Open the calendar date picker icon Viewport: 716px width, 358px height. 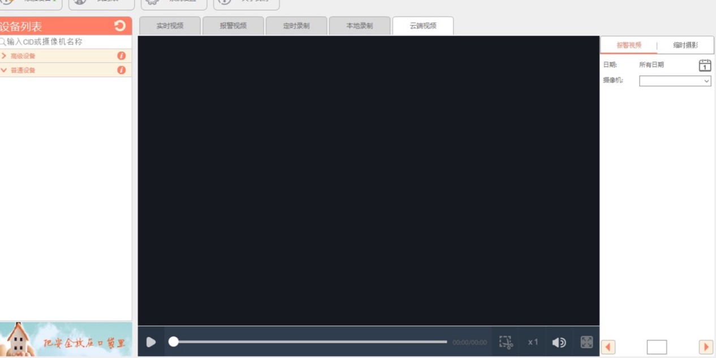click(x=705, y=65)
